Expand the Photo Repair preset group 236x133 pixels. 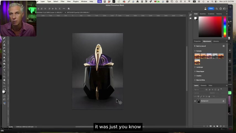(195, 71)
